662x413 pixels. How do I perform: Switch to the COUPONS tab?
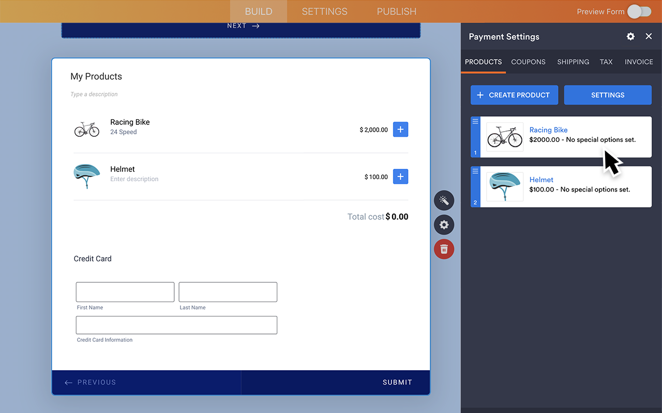point(528,62)
